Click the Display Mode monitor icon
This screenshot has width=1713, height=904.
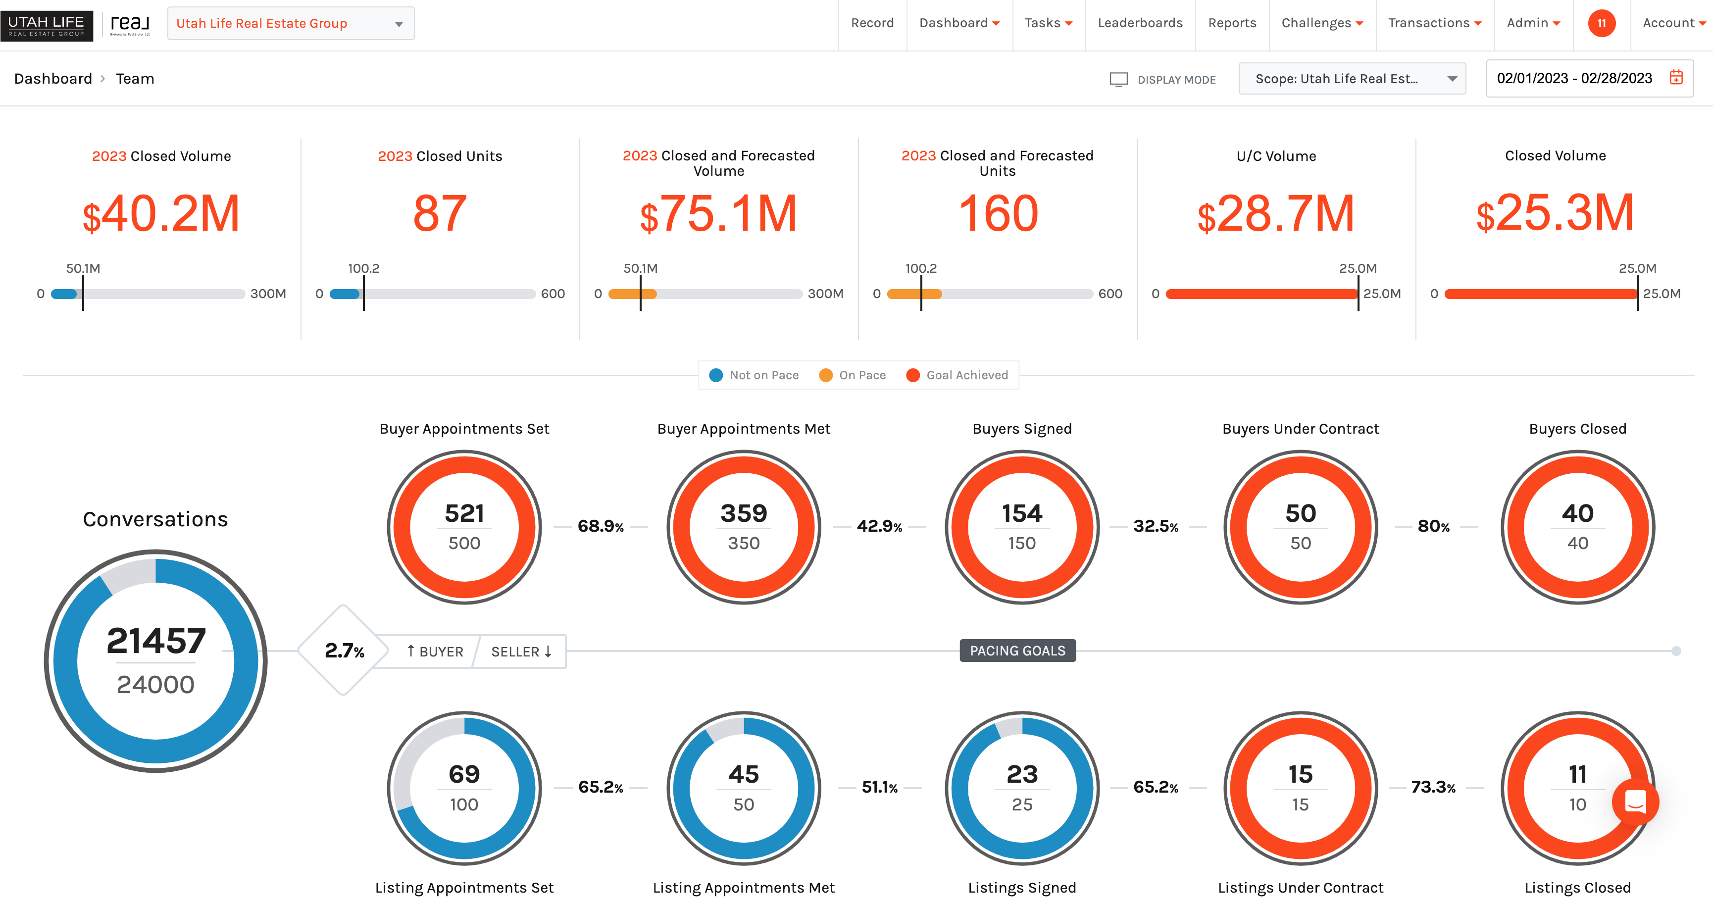tap(1118, 79)
